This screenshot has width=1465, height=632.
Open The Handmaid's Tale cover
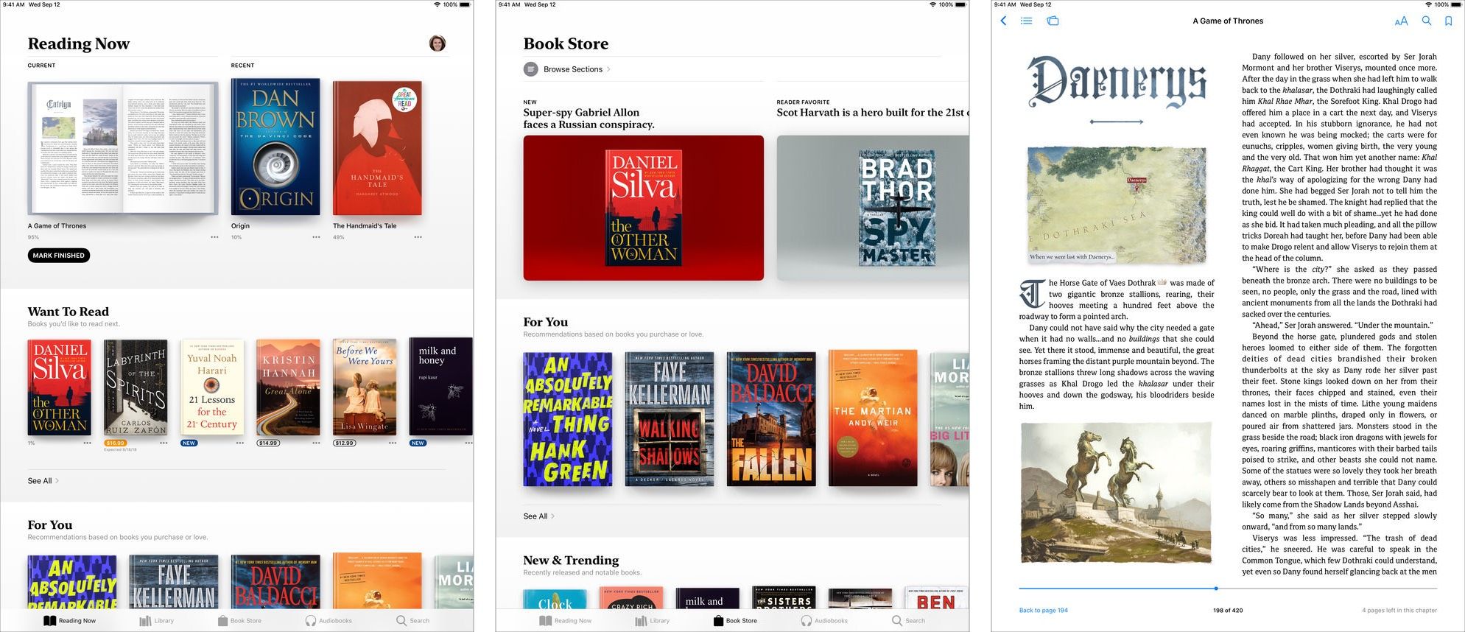click(x=377, y=148)
